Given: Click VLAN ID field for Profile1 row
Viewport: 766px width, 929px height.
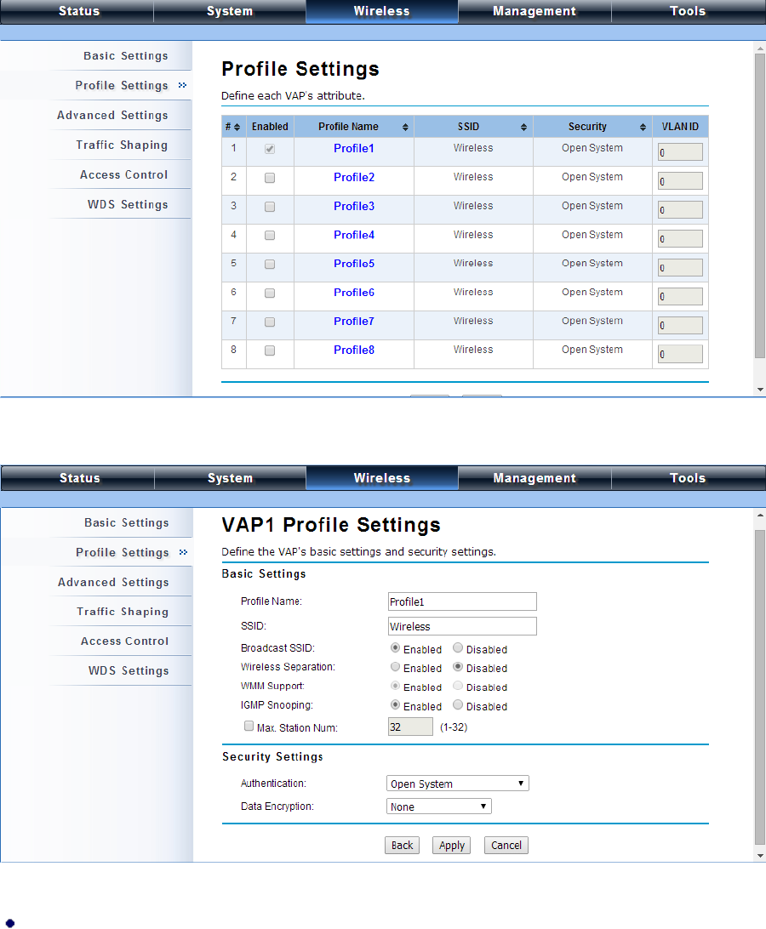Looking at the screenshot, I should tap(680, 152).
